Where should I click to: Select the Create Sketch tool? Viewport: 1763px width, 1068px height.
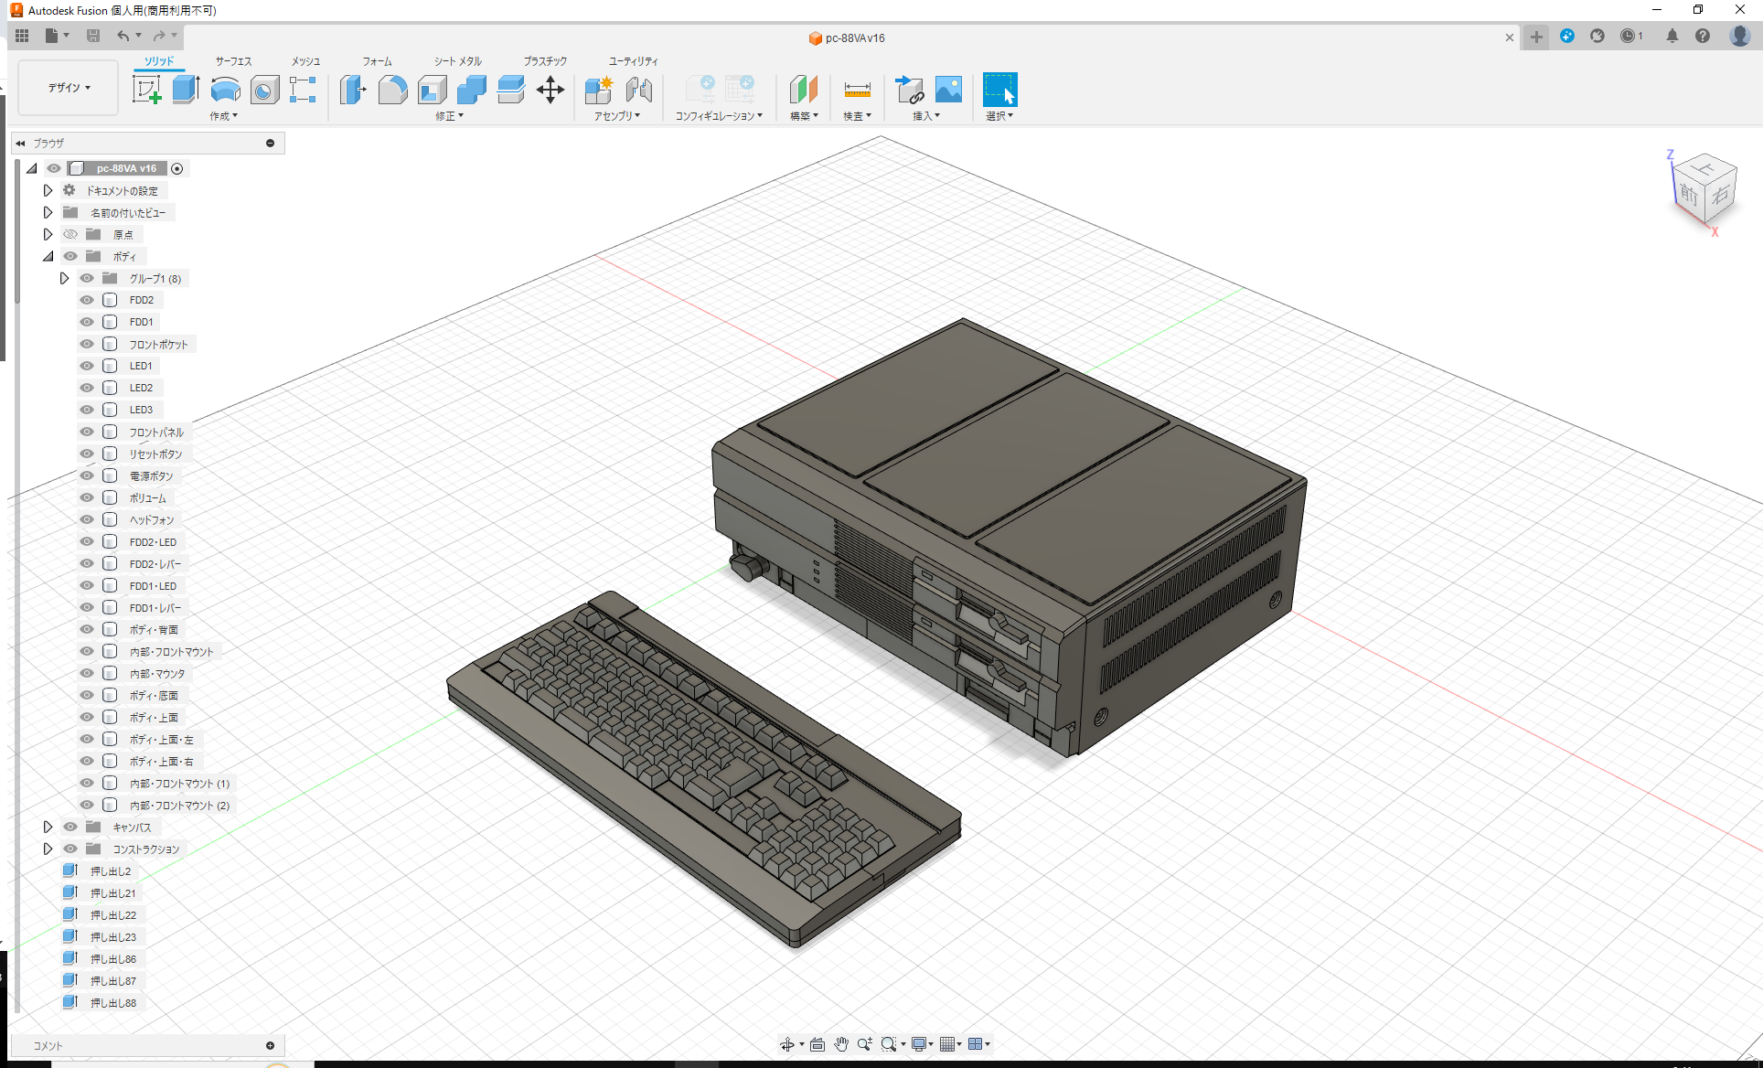tap(146, 90)
